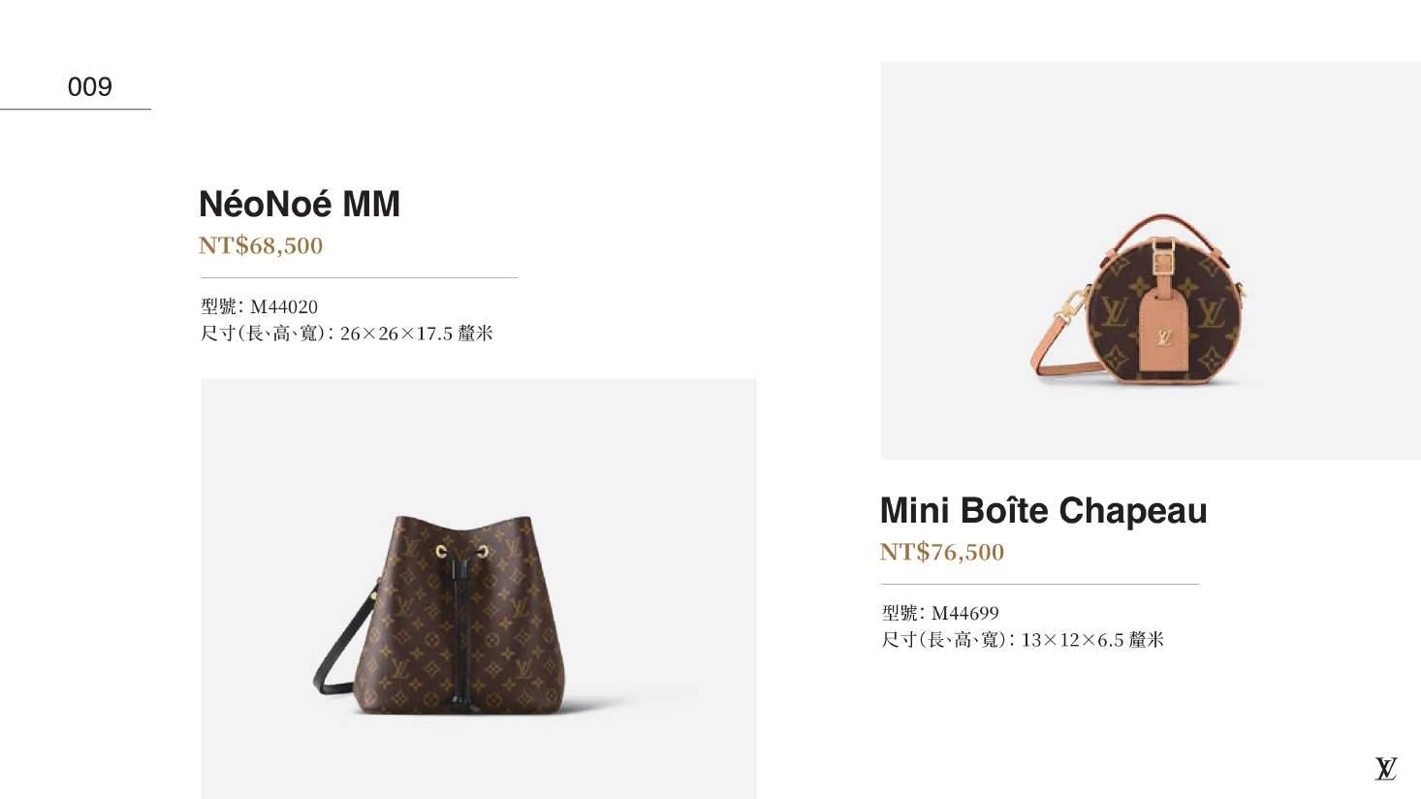Click the model number M44020
Viewport: 1421px width, 799px height.
point(283,306)
